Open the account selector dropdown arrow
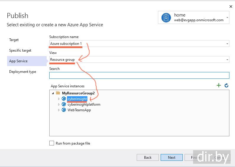Image resolution: width=235 pixels, height=167 pixels. tap(227, 18)
